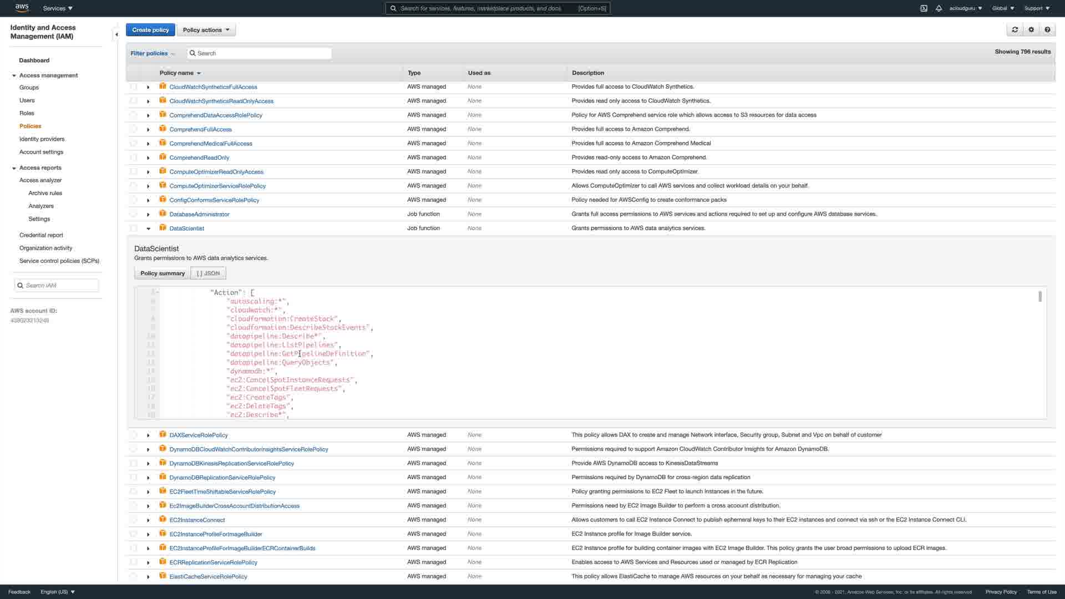Tick the EC2InstanceConnect policy checkbox
This screenshot has height=599, width=1065.
point(133,520)
